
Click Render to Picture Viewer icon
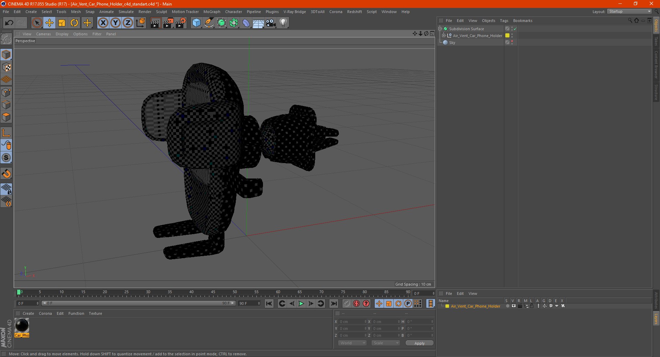tap(168, 23)
